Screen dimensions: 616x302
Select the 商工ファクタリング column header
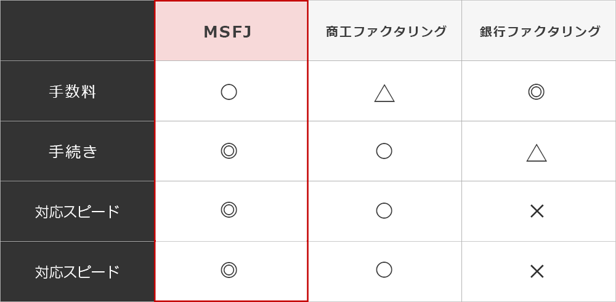tap(386, 31)
